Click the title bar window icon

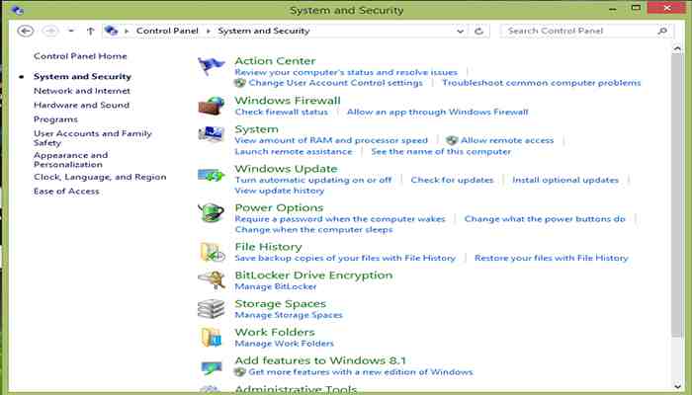click(17, 10)
